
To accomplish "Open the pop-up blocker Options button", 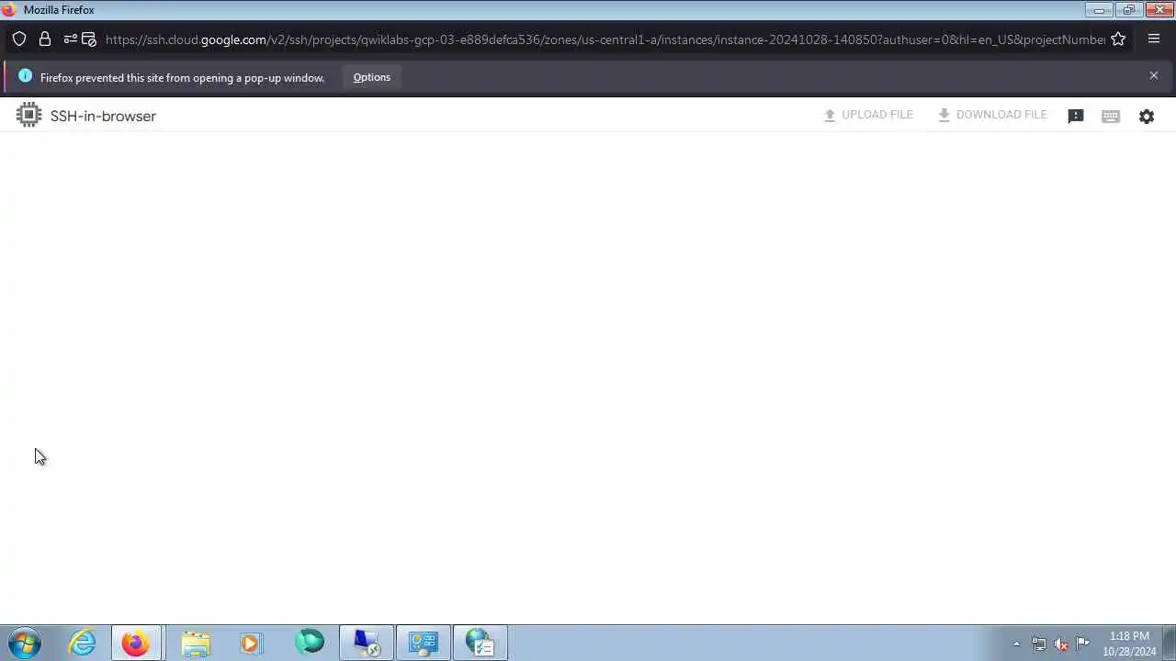I will click(372, 77).
